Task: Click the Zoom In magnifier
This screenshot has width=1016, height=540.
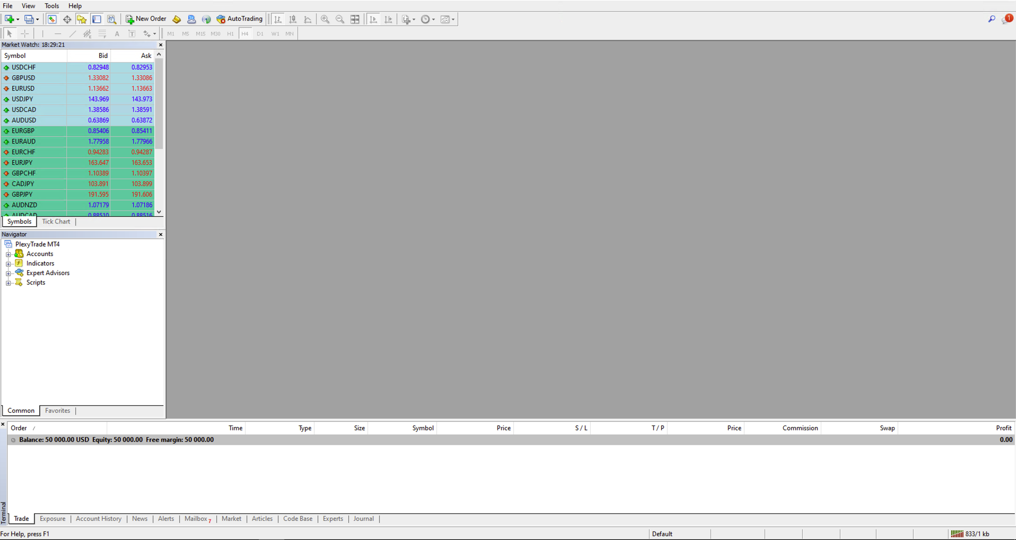Action: (x=325, y=19)
